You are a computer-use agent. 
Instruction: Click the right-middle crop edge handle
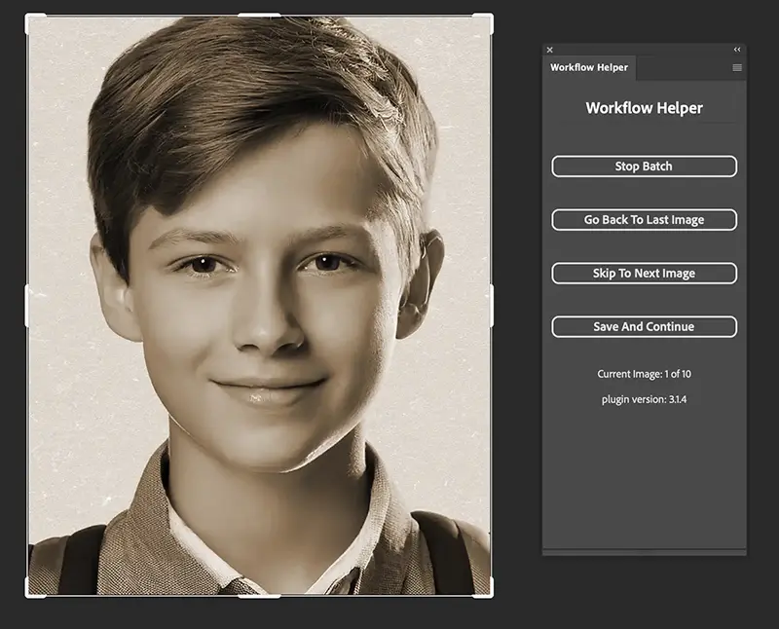point(492,306)
